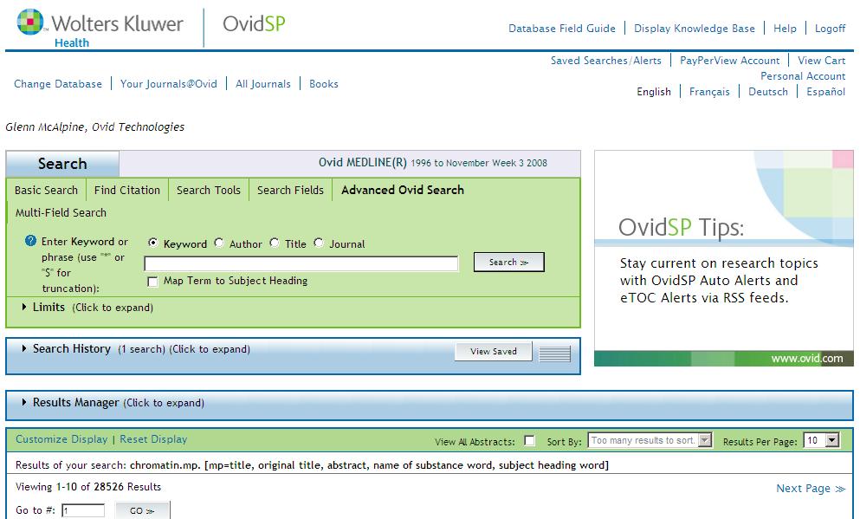Select the Advanced Ovid Search tab
Screen dimensions: 860x519
click(403, 190)
